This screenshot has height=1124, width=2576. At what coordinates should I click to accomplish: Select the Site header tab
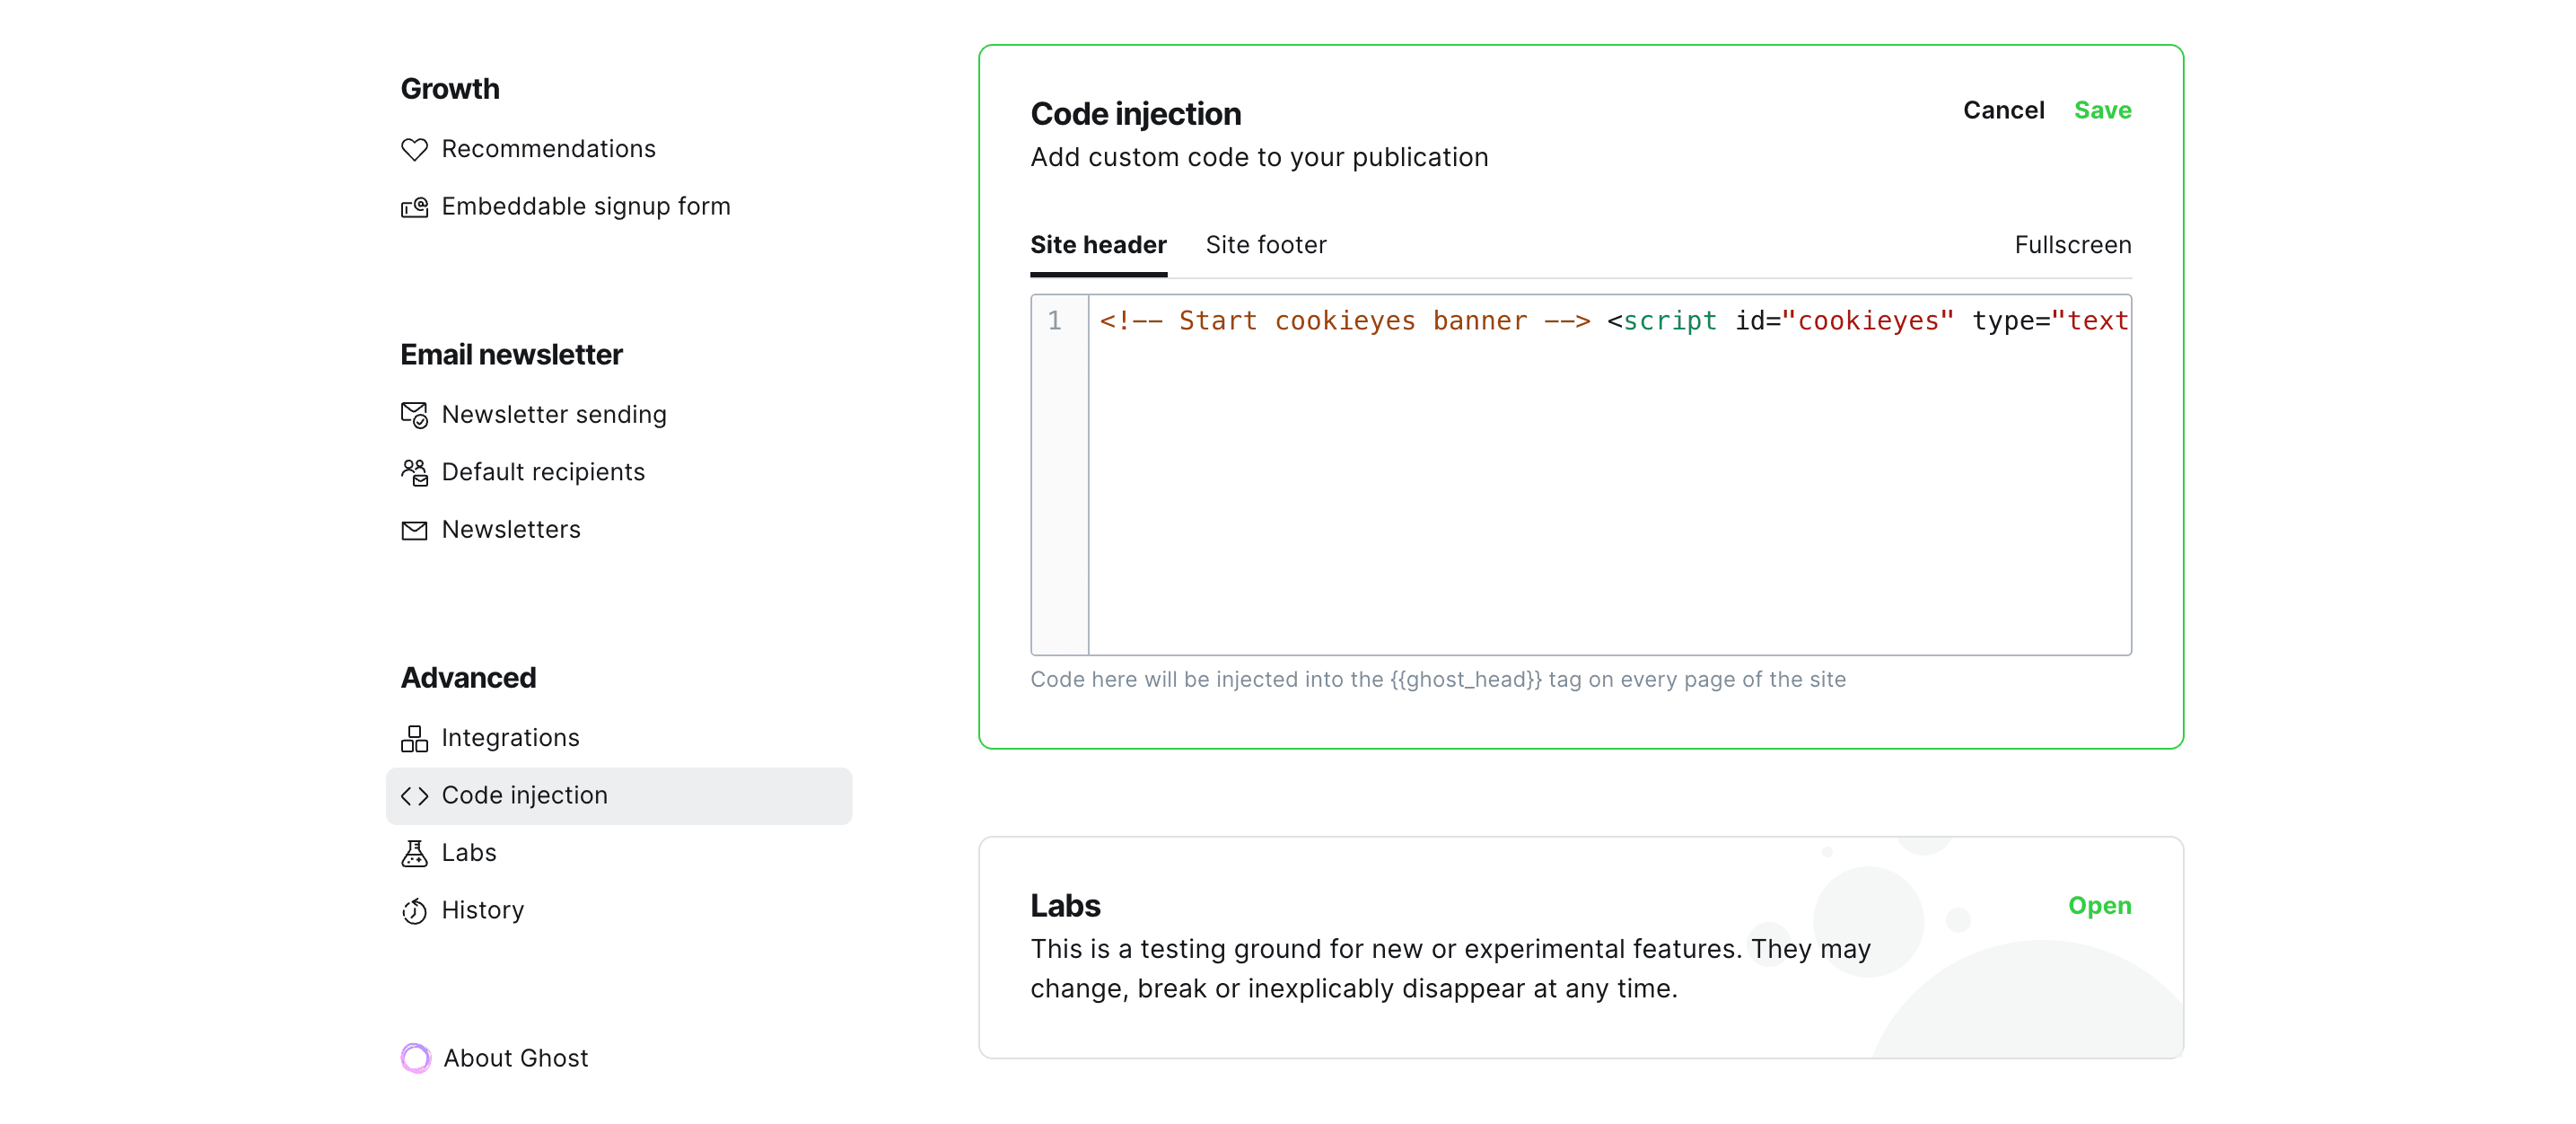pos(1098,245)
